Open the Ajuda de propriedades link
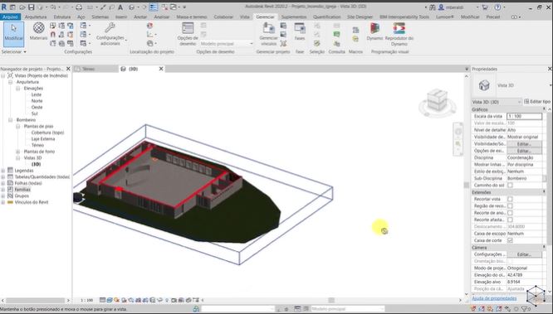 point(494,298)
